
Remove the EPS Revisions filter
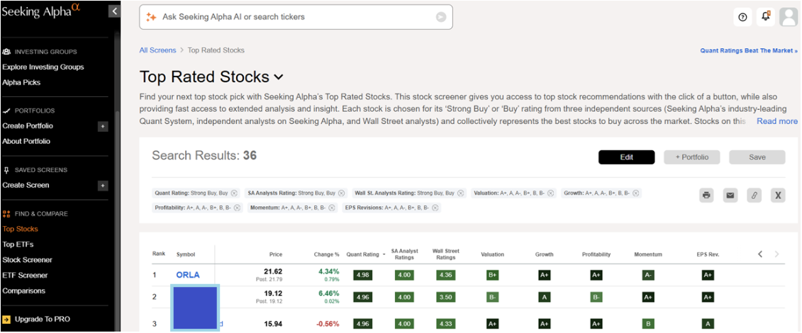pos(435,208)
